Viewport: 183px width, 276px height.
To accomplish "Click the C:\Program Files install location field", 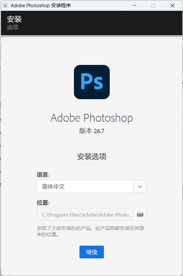I will pos(85,214).
